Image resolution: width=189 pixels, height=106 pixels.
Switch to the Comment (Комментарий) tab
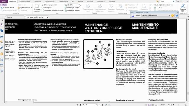point(63,2)
